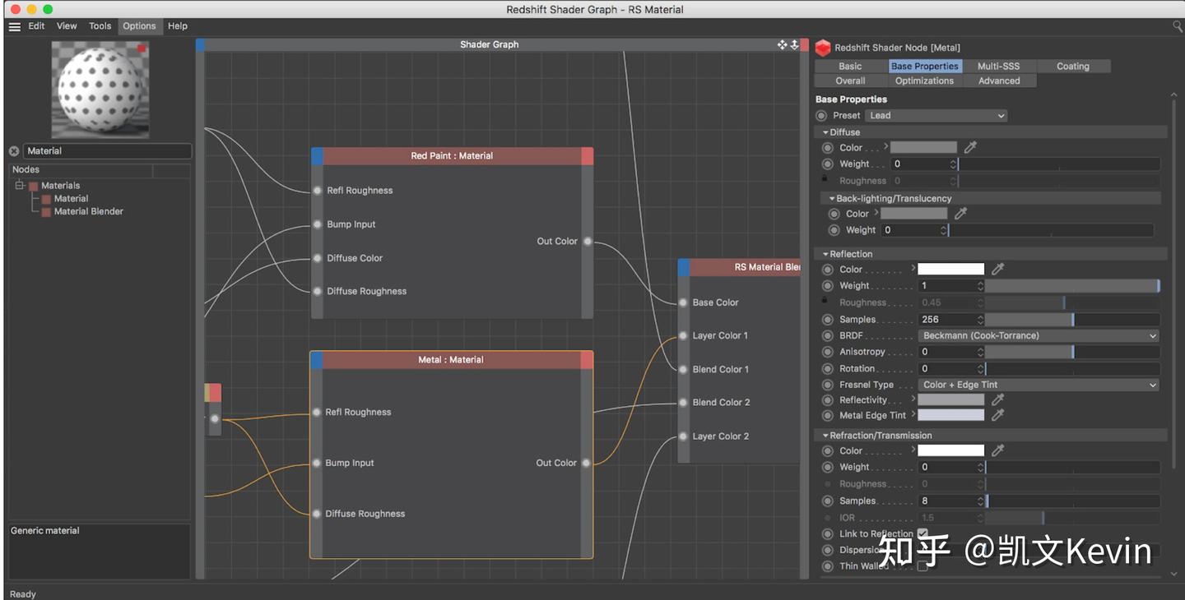The height and width of the screenshot is (600, 1185).
Task: Open the BRDF Beckmann dropdown
Action: 1039,335
